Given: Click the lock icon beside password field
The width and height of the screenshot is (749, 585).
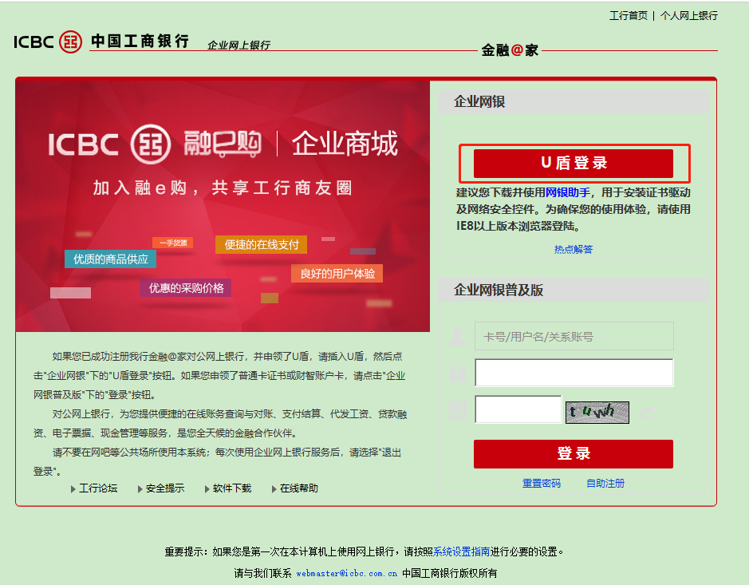Looking at the screenshot, I should point(458,373).
